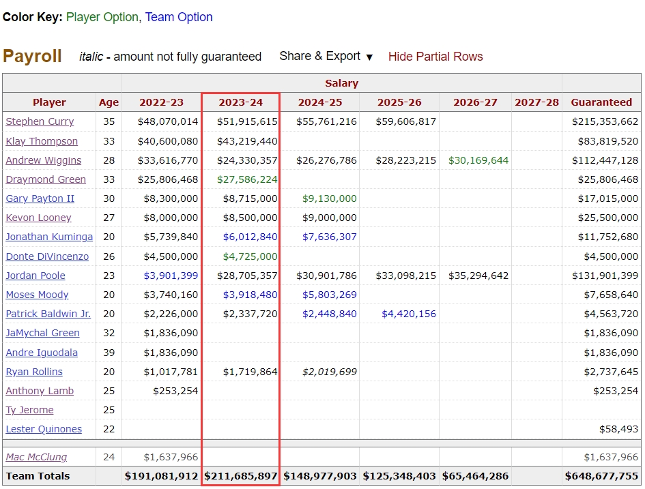Click the Guaranteed column header

[601, 102]
